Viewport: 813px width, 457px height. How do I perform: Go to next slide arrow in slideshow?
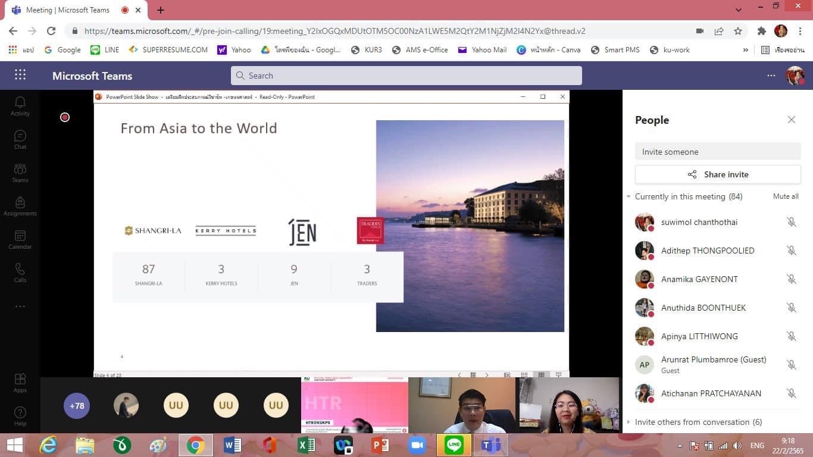pyautogui.click(x=487, y=375)
